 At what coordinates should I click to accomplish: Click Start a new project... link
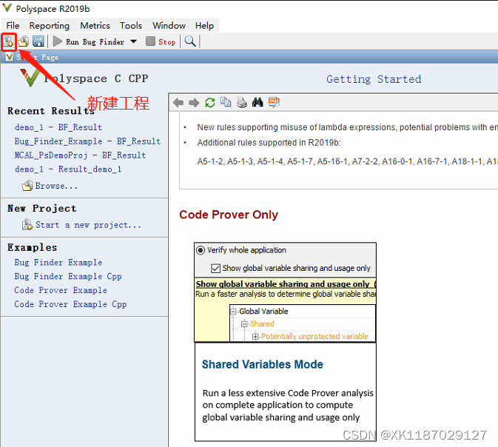tap(88, 225)
